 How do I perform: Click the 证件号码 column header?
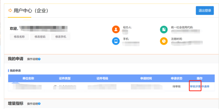tap(102, 78)
